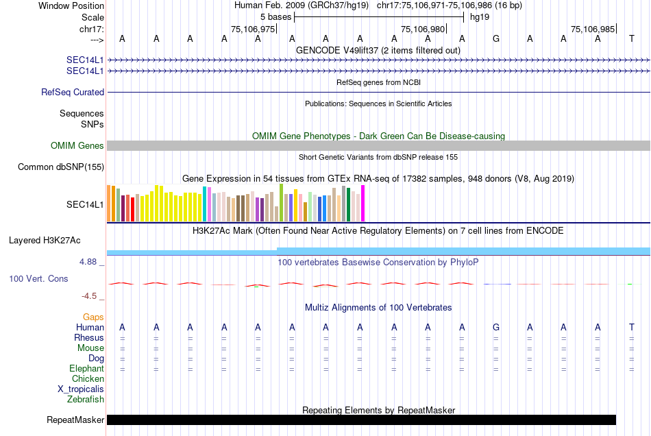
Task: Click the 'hg19' text beside the scale bar
Action: (480, 17)
